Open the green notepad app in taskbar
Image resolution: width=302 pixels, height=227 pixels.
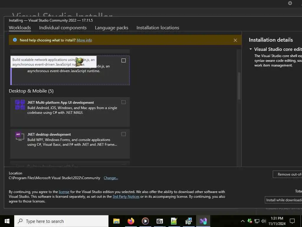coord(174,221)
